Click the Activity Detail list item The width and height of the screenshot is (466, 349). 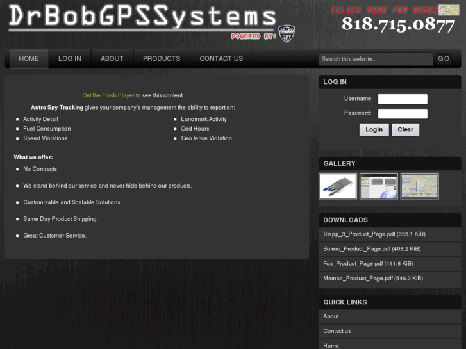click(x=41, y=119)
